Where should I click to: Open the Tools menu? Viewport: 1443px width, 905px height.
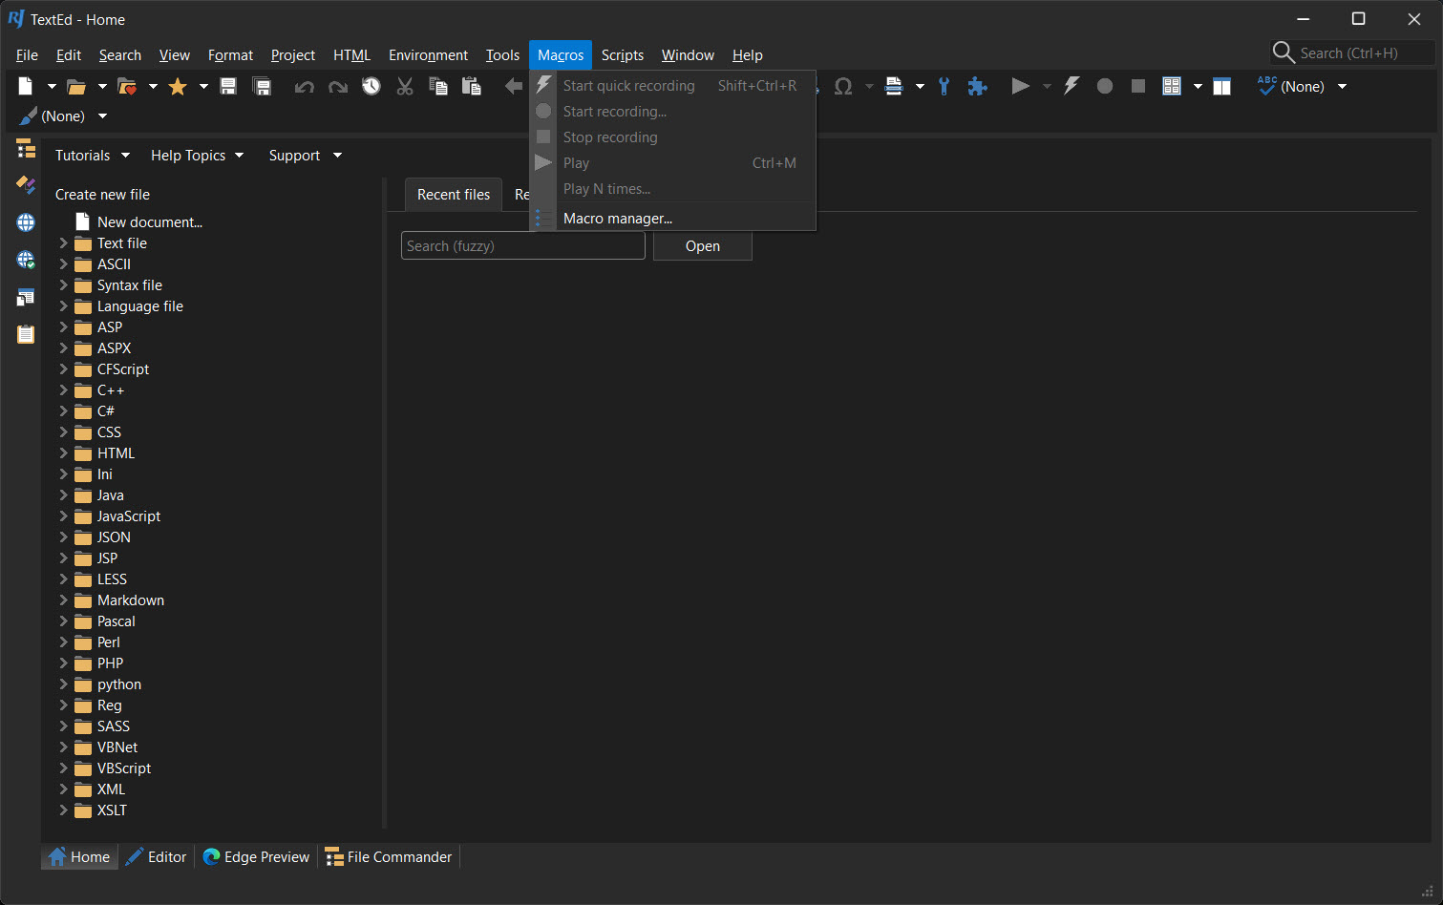(502, 55)
